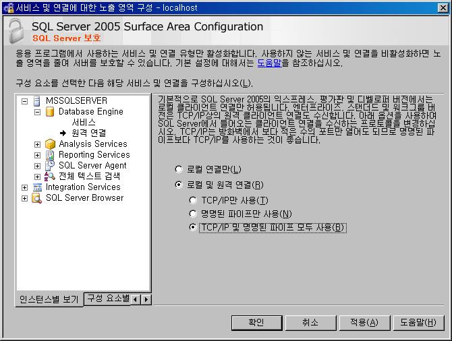Click the 도움말(H) button

click(x=418, y=323)
